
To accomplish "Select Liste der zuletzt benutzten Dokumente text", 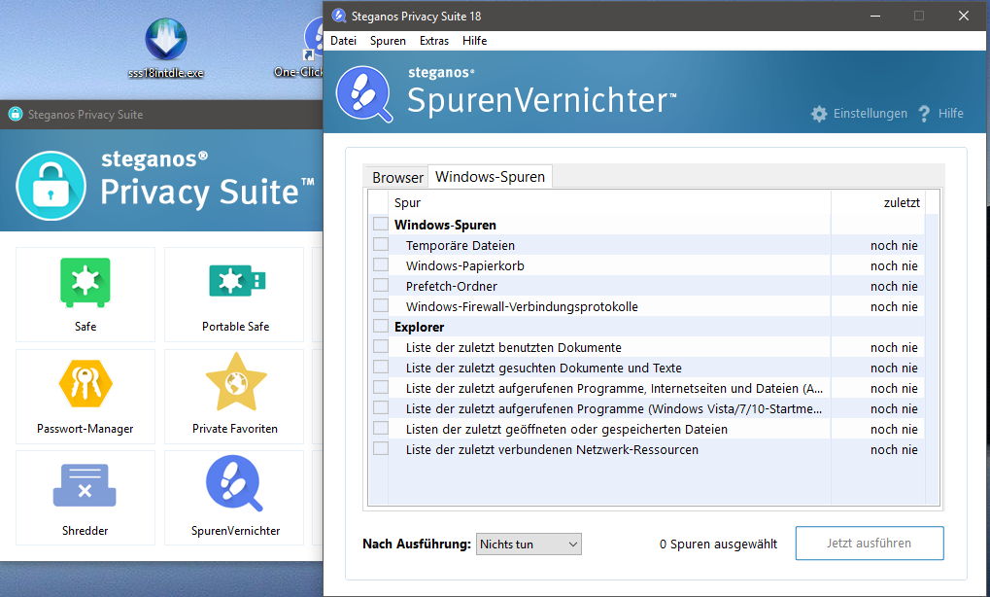I will (x=514, y=347).
